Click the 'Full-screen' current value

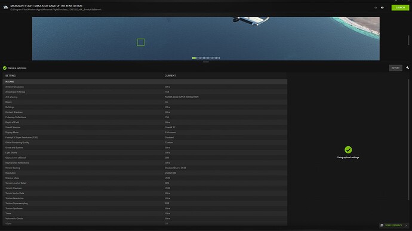click(x=171, y=133)
